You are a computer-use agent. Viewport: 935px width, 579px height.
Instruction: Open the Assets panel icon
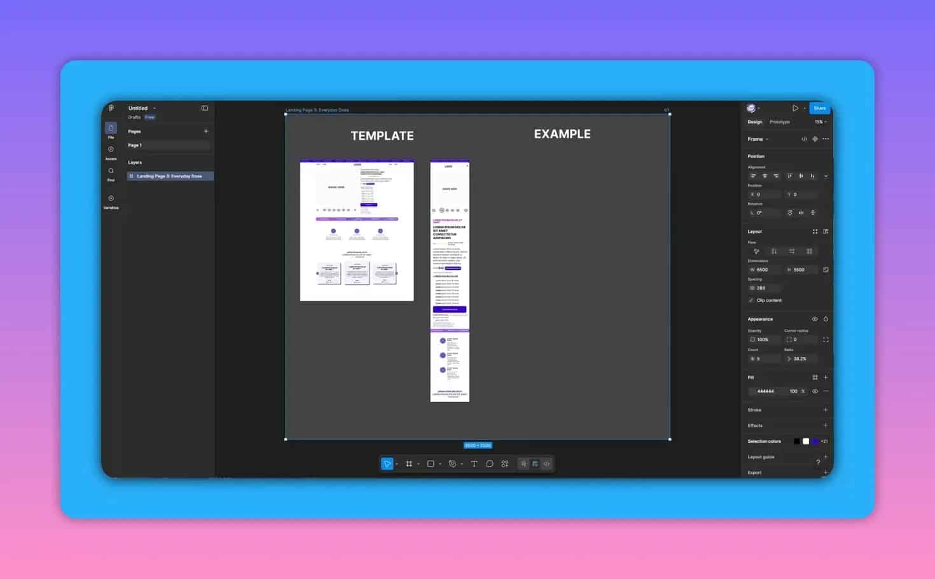tap(111, 150)
